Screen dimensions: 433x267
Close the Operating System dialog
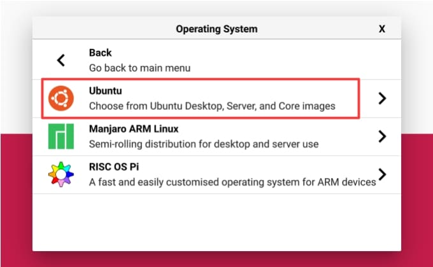(x=382, y=29)
